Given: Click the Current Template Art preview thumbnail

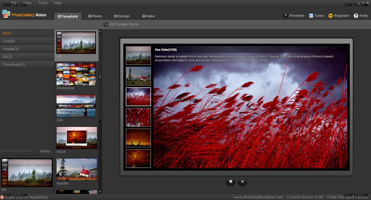Looking at the screenshot, I should point(27,173).
